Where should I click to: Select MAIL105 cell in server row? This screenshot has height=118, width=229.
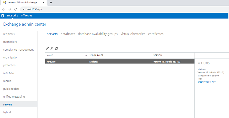[51, 62]
